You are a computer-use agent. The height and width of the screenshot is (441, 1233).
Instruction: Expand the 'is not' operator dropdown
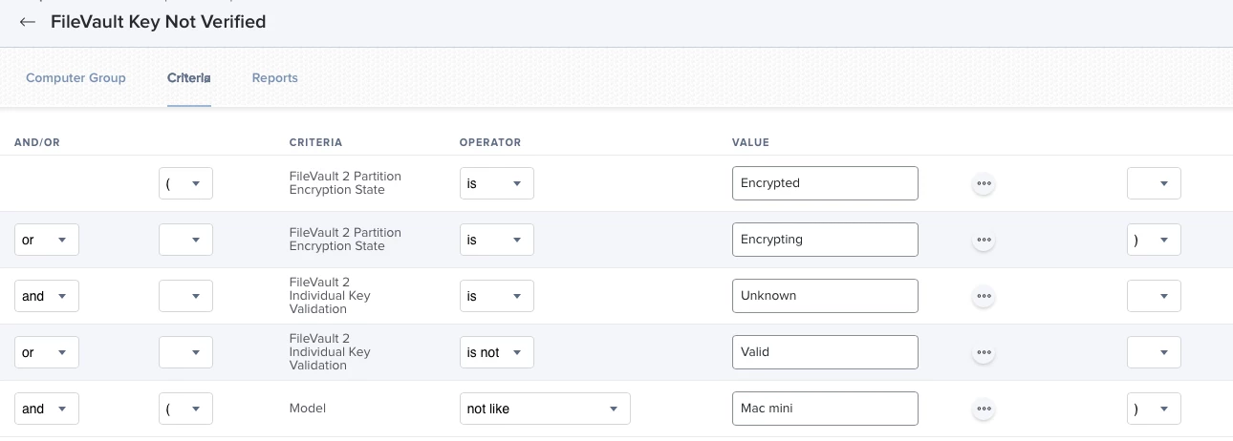click(496, 352)
